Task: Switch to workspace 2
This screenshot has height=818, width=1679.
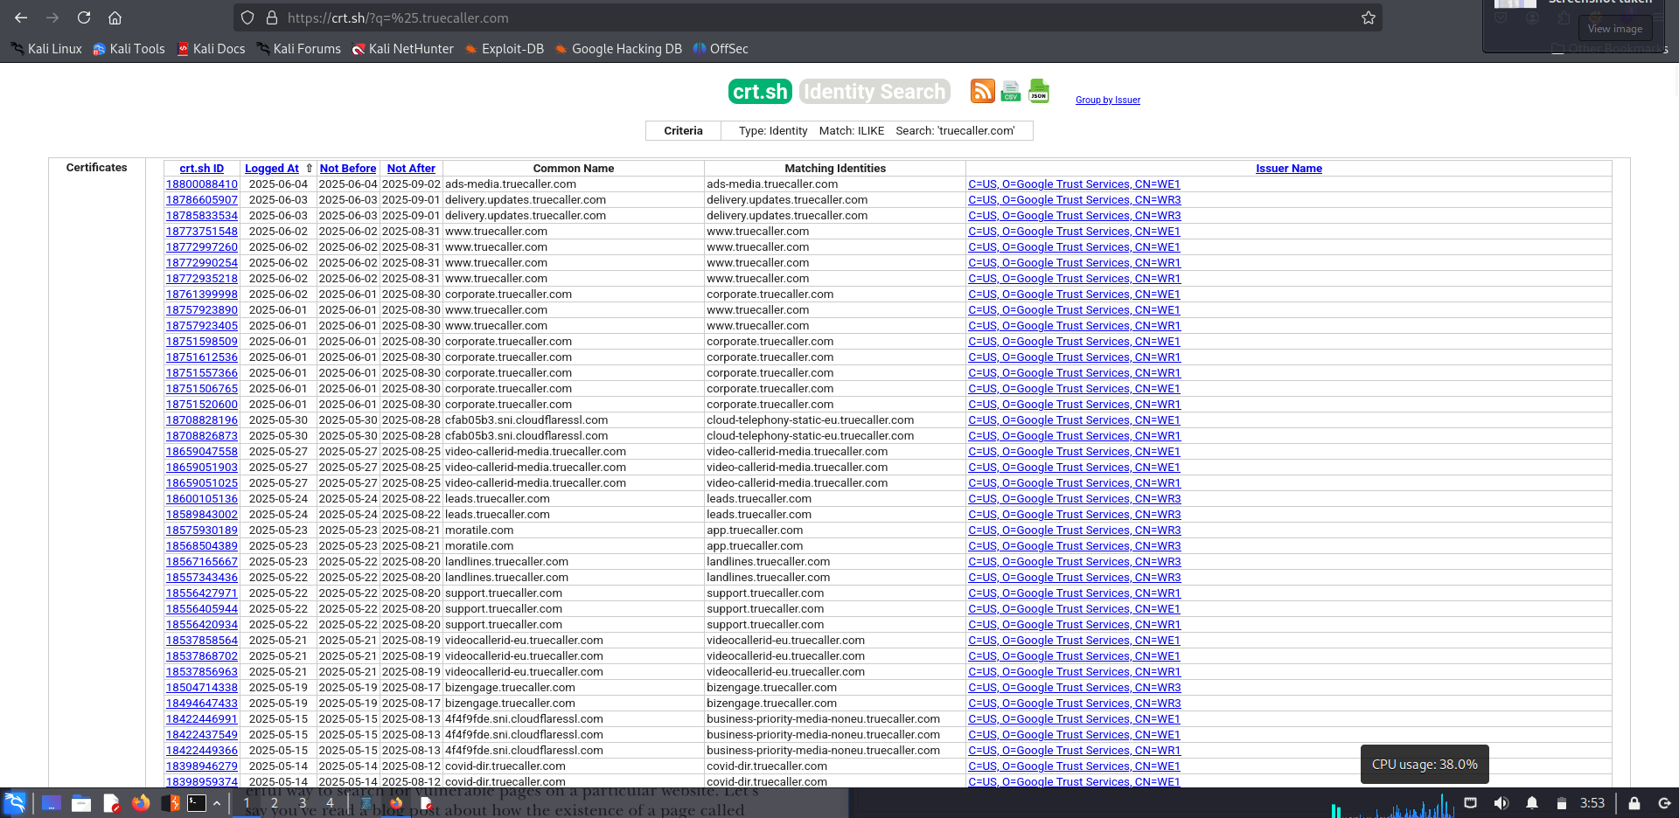Action: pyautogui.click(x=275, y=803)
